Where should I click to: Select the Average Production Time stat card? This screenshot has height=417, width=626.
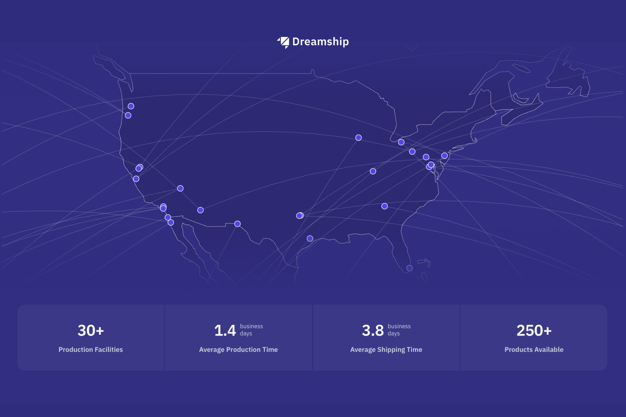pyautogui.click(x=238, y=338)
